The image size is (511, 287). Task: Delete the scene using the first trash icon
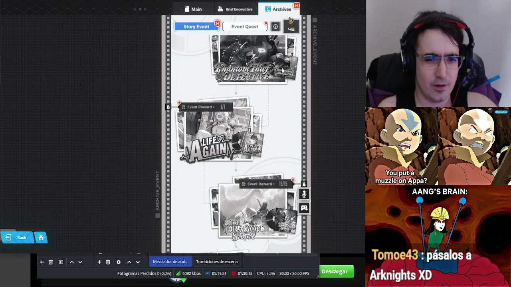[x=50, y=262]
